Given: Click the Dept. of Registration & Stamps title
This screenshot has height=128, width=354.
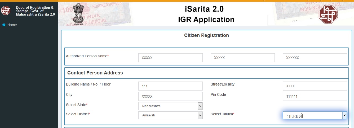Looking at the screenshot, I should [x=35, y=11].
